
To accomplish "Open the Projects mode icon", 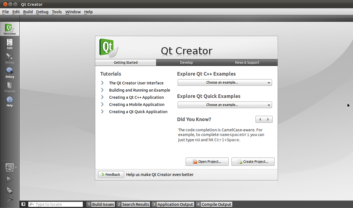I will click(9, 87).
